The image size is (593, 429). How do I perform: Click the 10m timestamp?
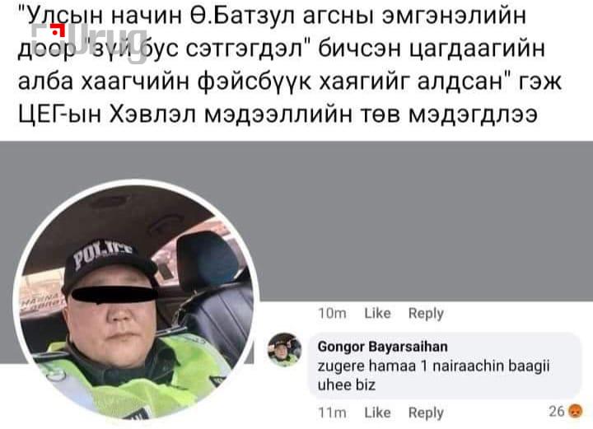pyautogui.click(x=332, y=314)
